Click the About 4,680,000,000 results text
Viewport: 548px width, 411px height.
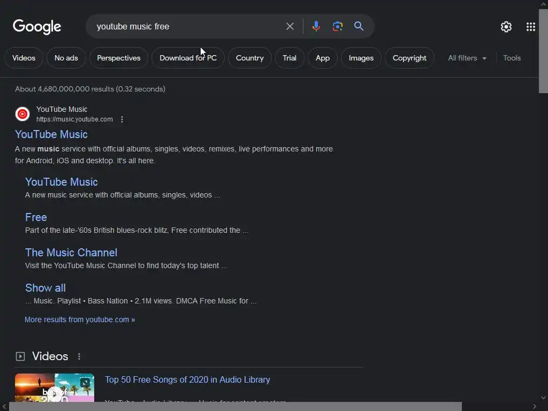(90, 89)
